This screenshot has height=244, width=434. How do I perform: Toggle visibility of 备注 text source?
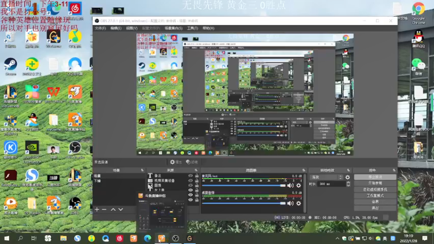click(x=190, y=176)
